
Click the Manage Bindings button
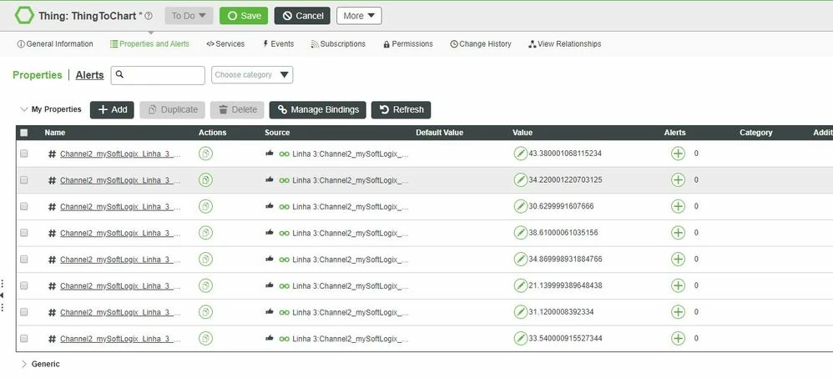(318, 110)
